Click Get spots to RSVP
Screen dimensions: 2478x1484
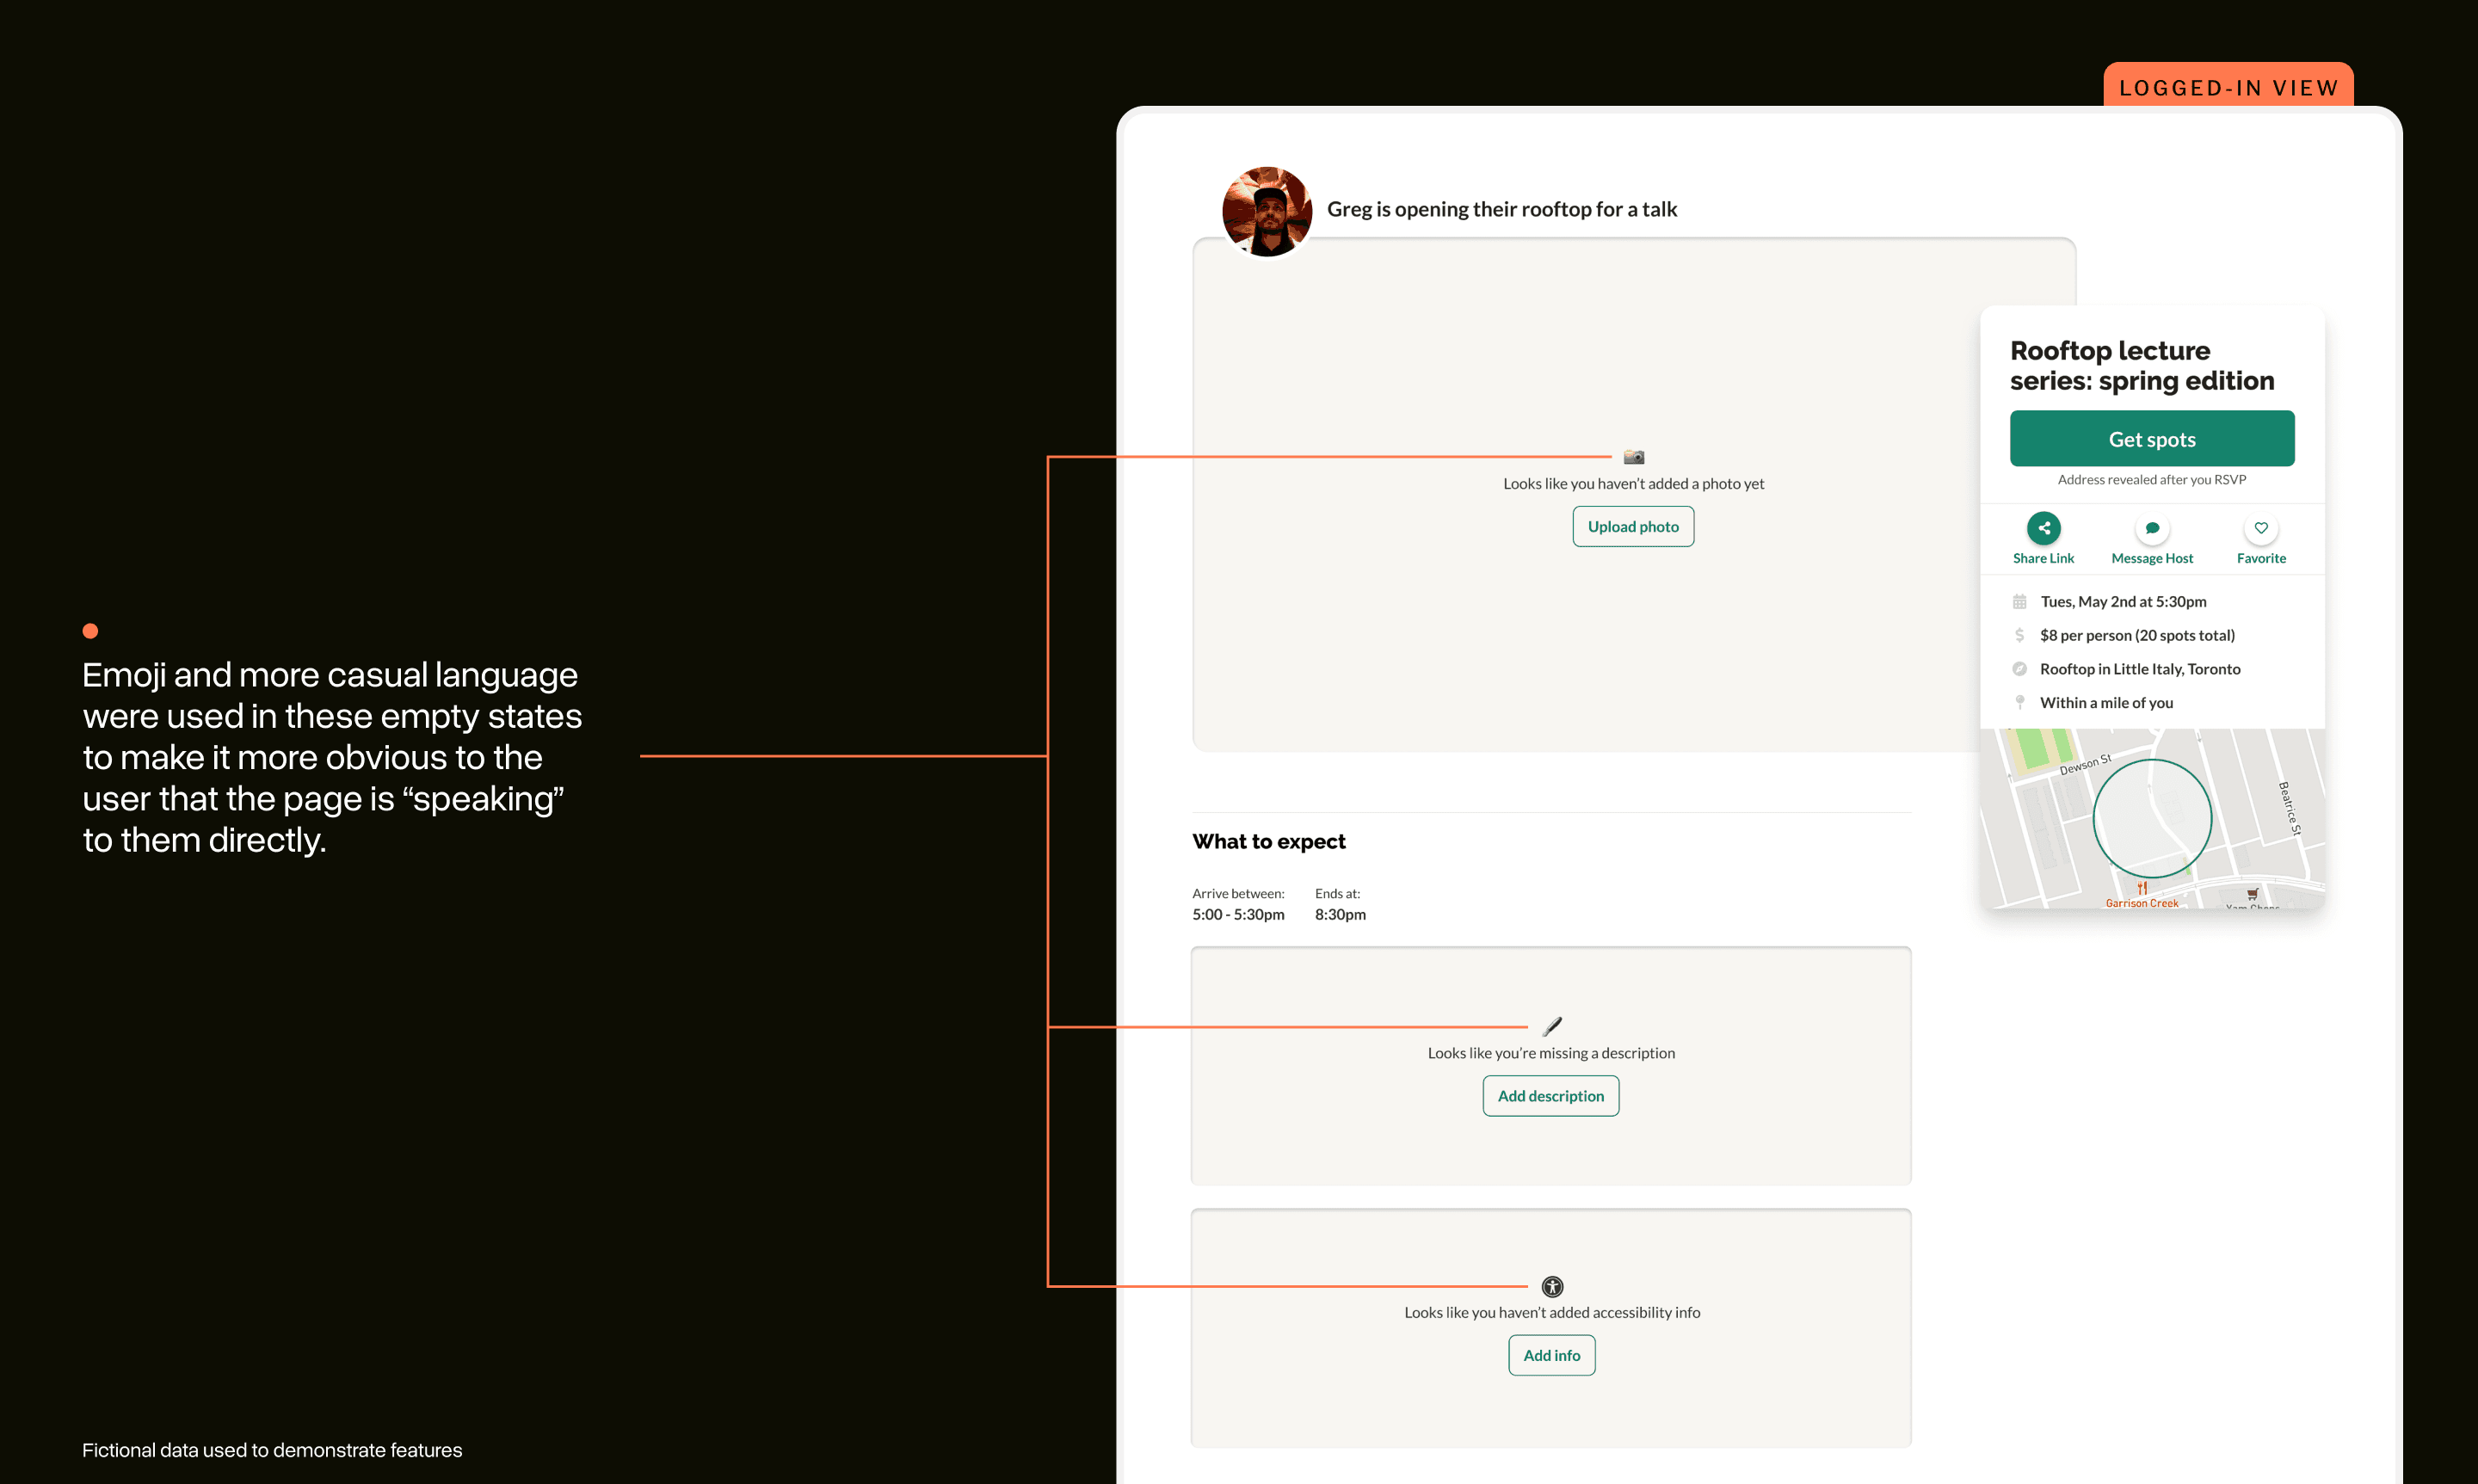click(2151, 438)
